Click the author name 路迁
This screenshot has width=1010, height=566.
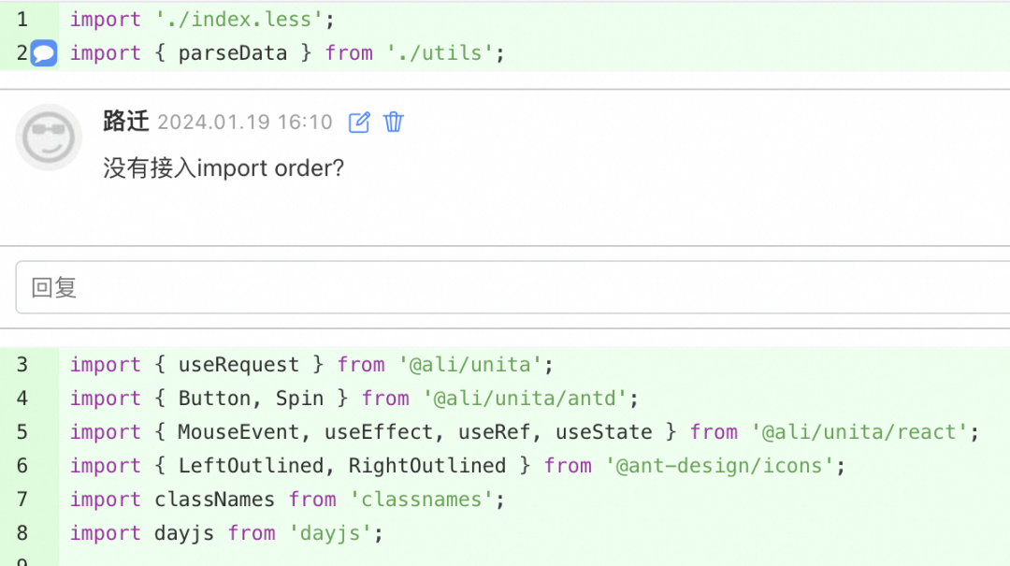pyautogui.click(x=126, y=122)
